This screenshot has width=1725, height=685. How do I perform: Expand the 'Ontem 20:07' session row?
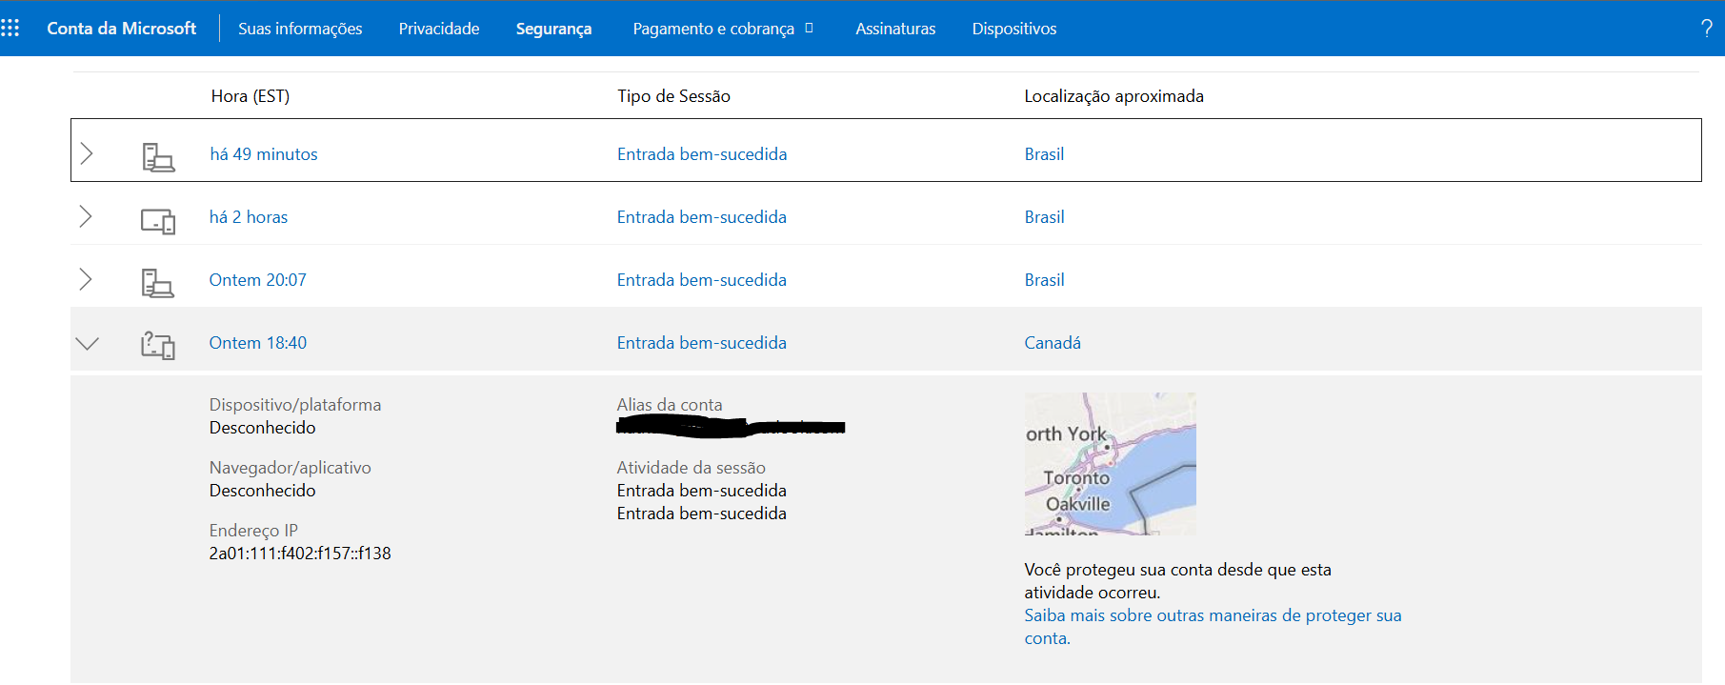[86, 279]
